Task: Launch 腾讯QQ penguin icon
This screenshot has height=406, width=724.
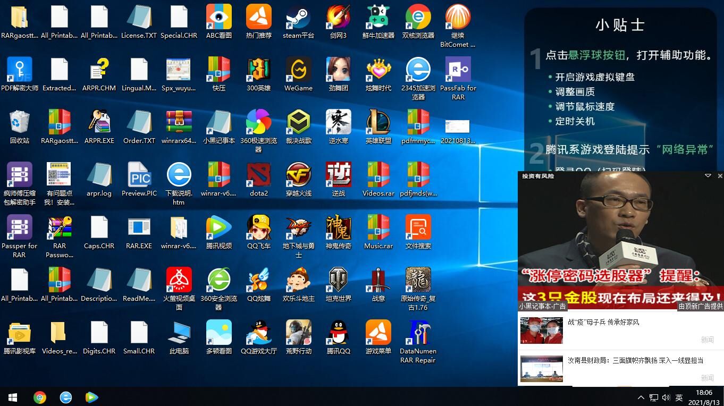Action: coord(338,333)
